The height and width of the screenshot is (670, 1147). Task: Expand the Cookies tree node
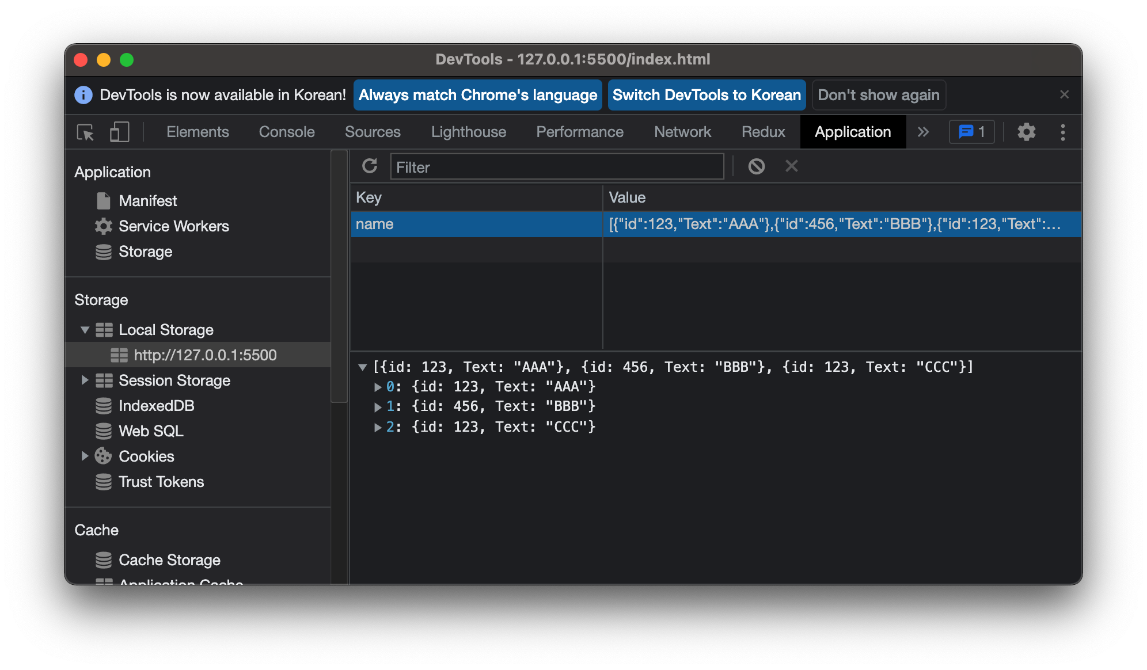point(85,456)
